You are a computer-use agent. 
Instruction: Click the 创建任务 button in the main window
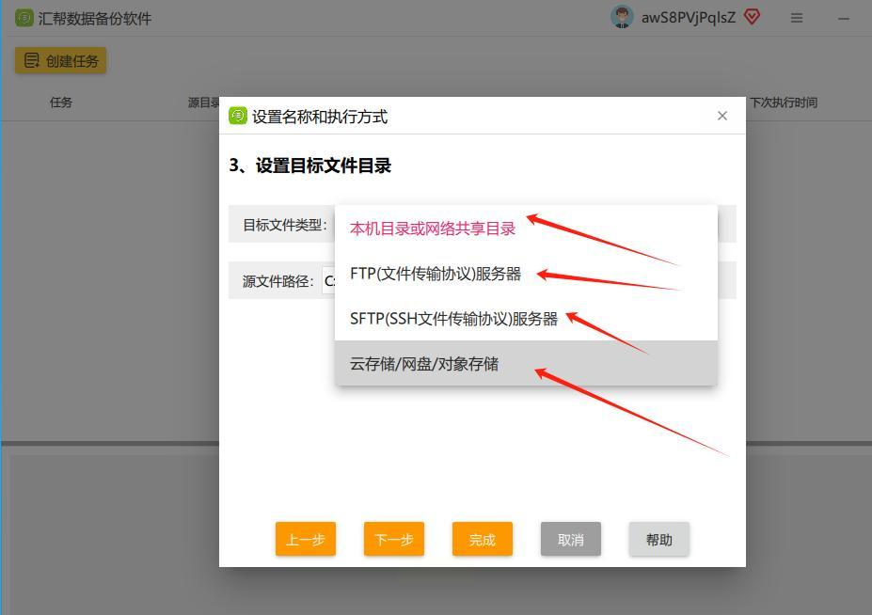point(60,60)
